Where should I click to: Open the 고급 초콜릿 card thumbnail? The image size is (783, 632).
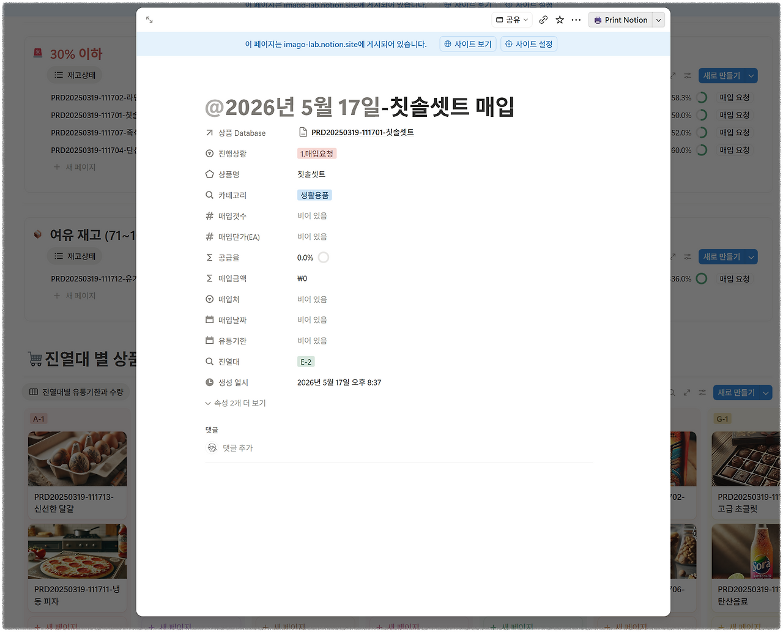[x=746, y=459]
